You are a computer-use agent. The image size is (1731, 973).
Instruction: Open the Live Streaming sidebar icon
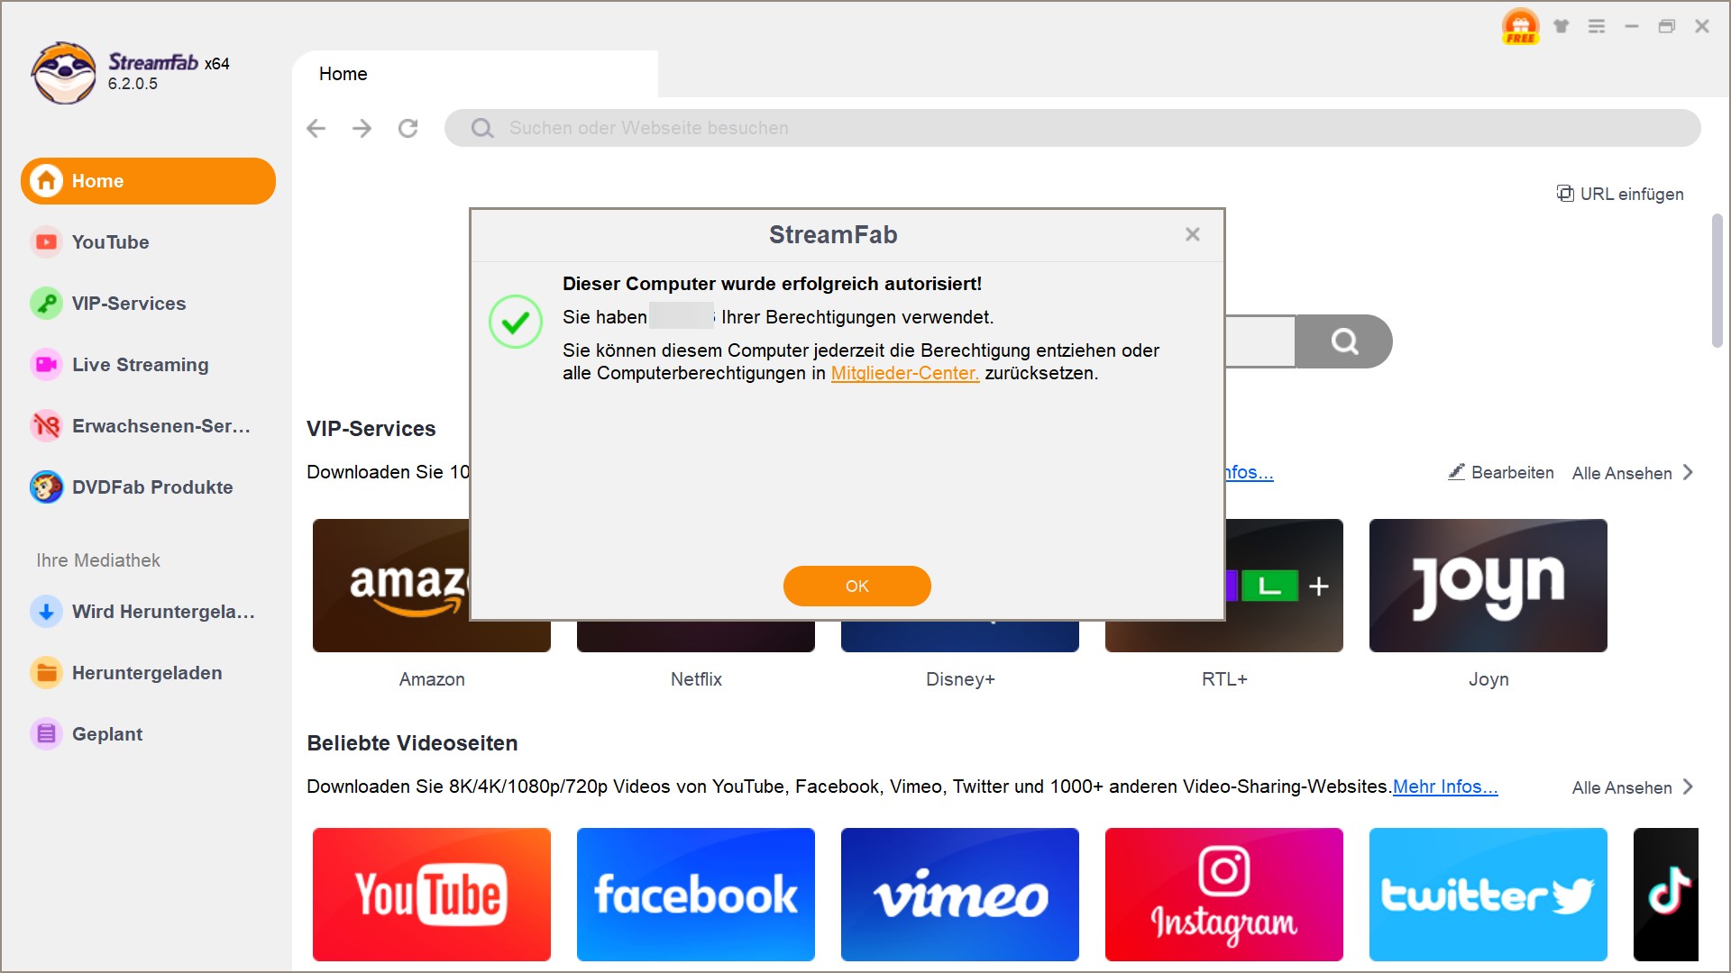tap(45, 365)
